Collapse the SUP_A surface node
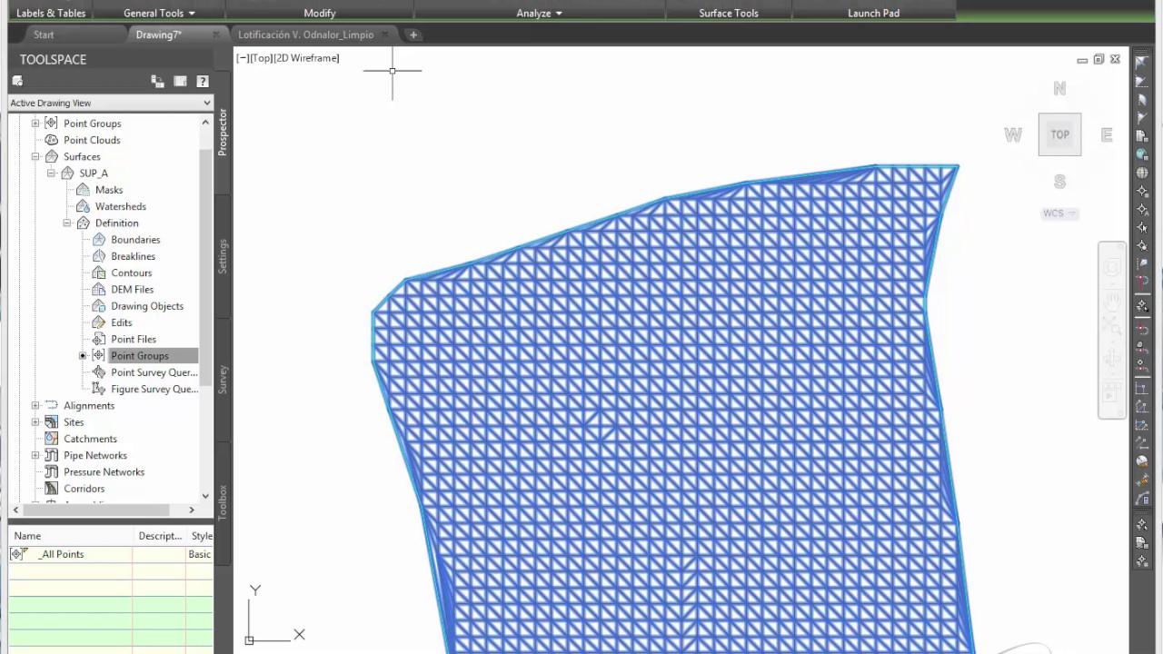This screenshot has width=1163, height=654. coord(52,173)
